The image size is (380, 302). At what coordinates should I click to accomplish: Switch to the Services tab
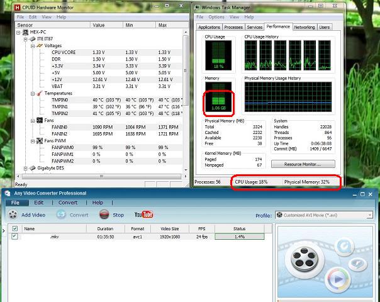tap(254, 28)
